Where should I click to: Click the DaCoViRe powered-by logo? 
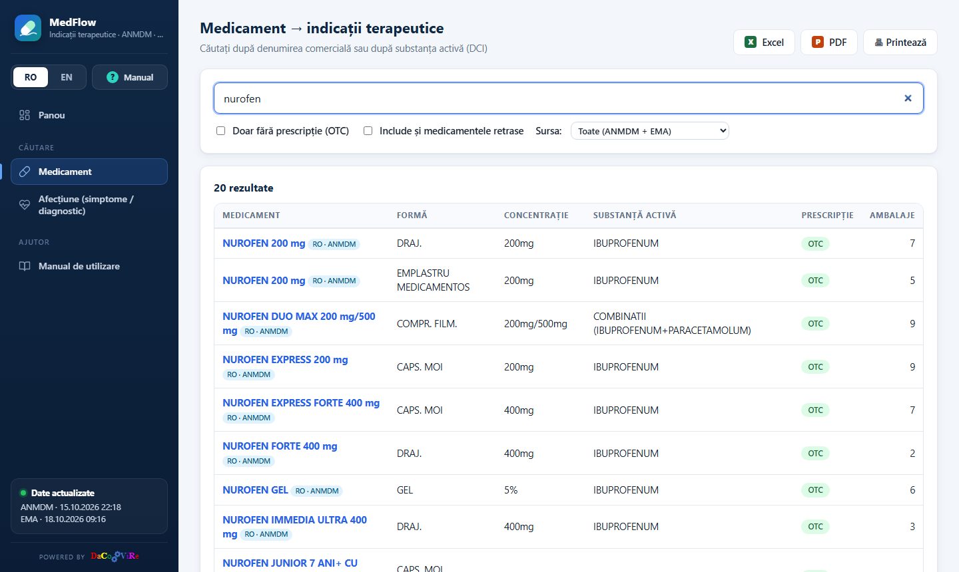[x=115, y=556]
